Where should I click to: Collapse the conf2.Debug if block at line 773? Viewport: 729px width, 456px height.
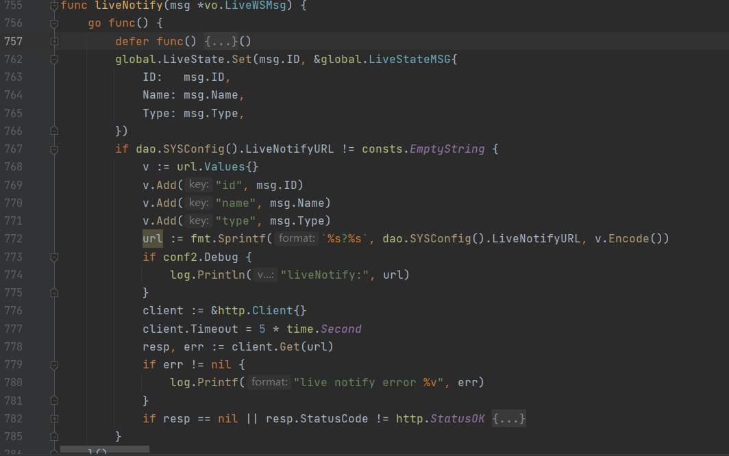54,257
